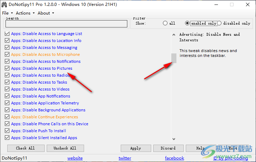Click the list scrollbar down arrow

pyautogui.click(x=174, y=139)
